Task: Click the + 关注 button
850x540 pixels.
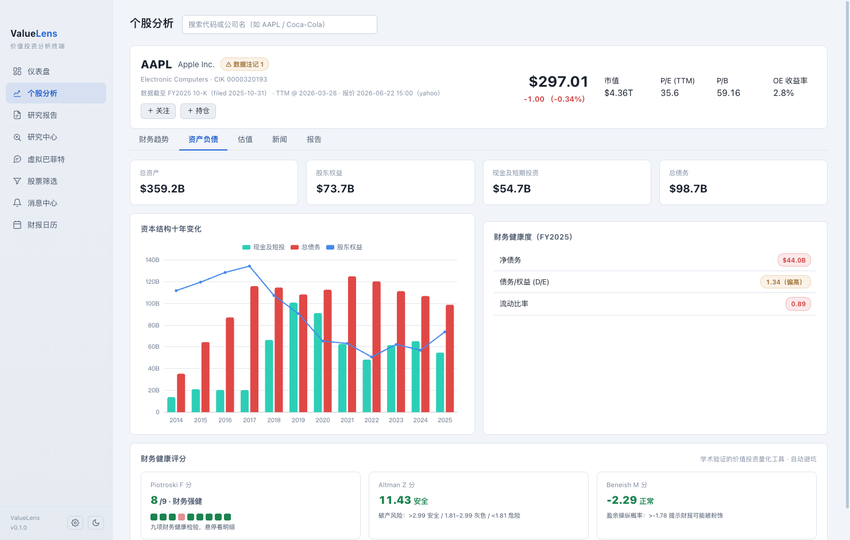Action: 159,111
